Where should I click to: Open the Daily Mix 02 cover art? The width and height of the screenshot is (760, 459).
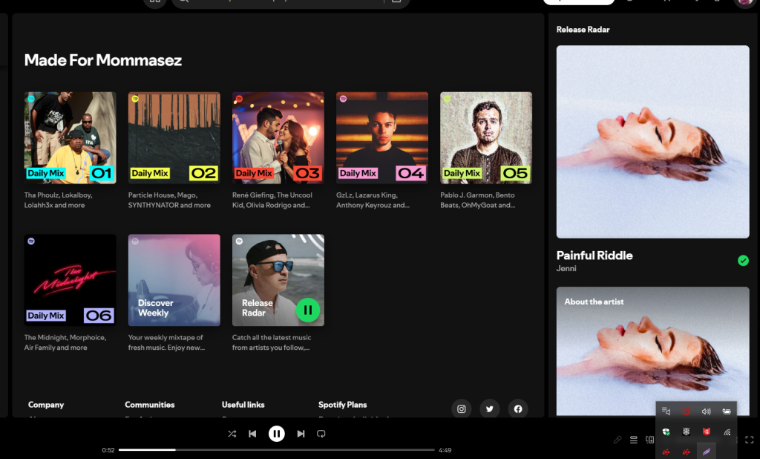click(174, 138)
